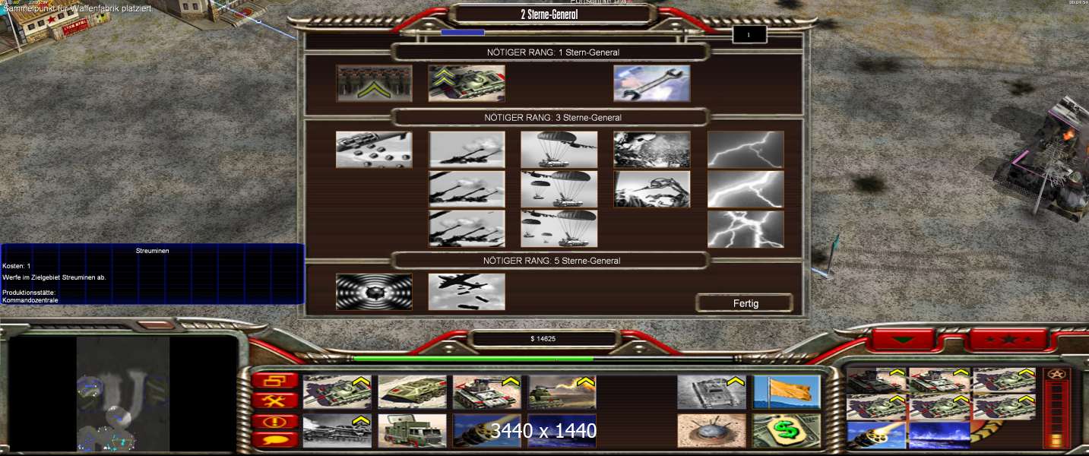Viewport: 1089px width, 456px height.
Task: Choose the bomber carpet bombing power
Action: (x=467, y=292)
